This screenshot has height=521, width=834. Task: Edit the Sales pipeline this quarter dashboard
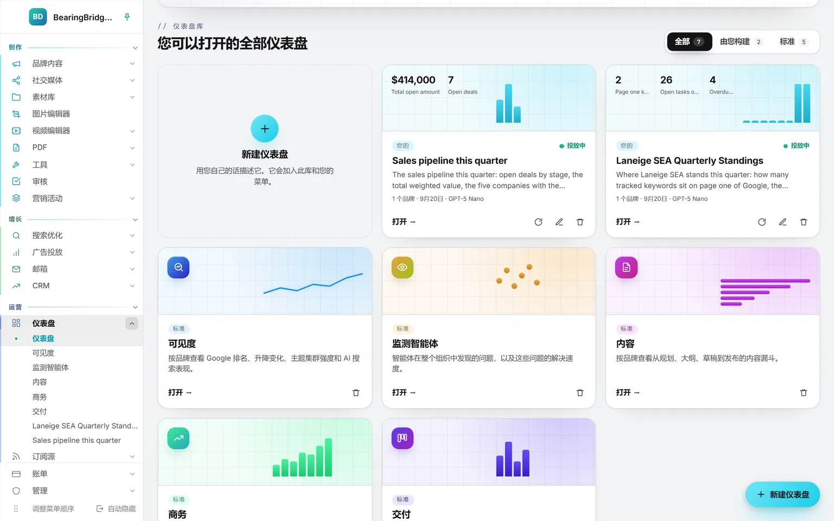click(559, 222)
